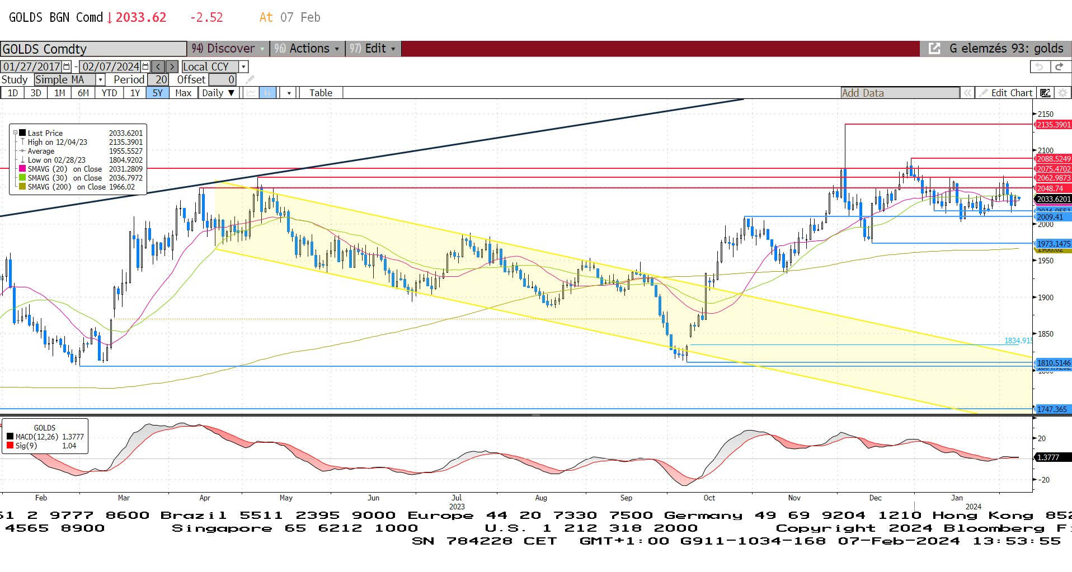Open the chart type dropdown arrow
Viewport: 1072px width, 572px height.
[289, 93]
